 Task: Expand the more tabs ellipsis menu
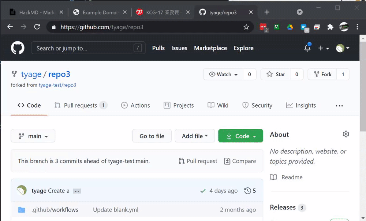coord(339,106)
